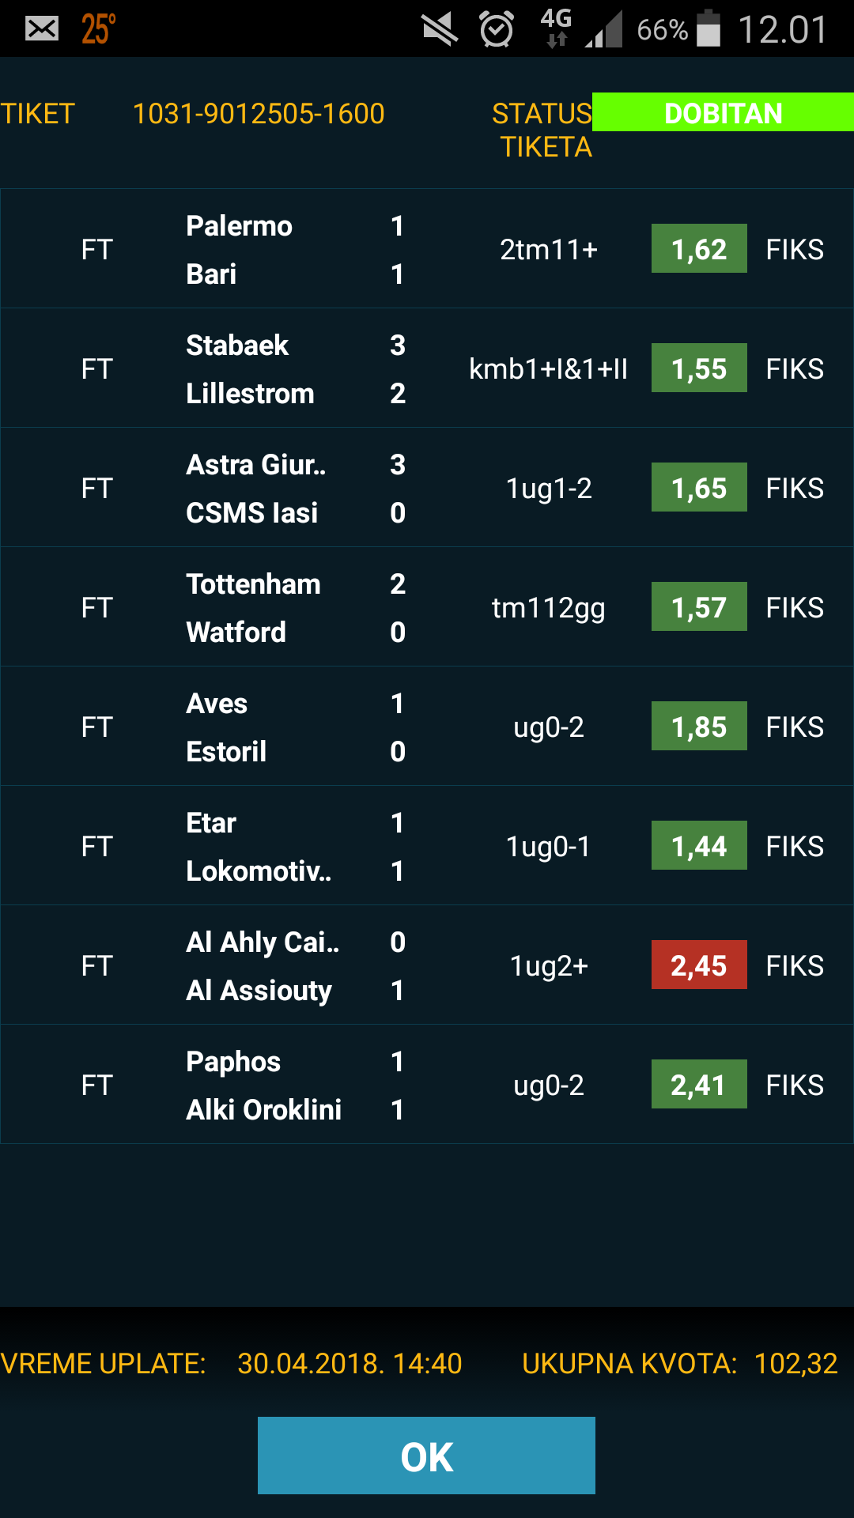Tap the green DOBITAN status badge
This screenshot has width=854, height=1518.
tap(723, 112)
